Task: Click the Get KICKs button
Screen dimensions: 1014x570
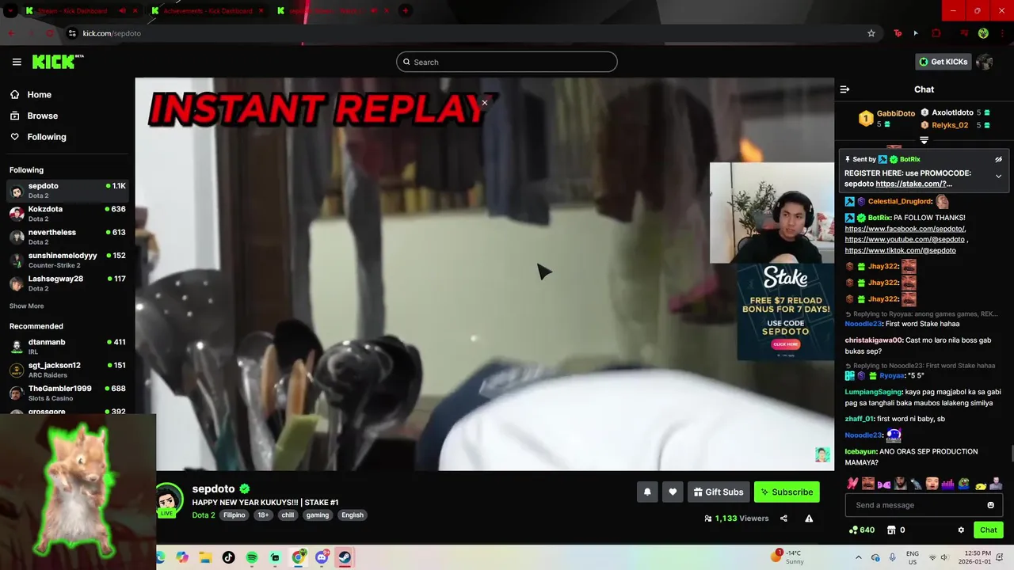Action: point(942,62)
